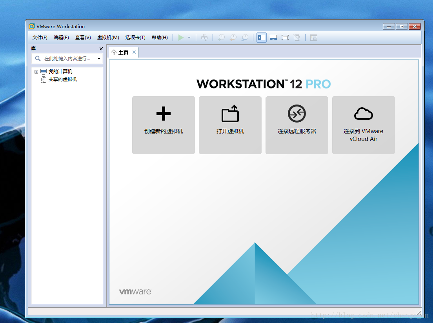
Task: Switch to the 主页 home tab
Action: (x=124, y=52)
